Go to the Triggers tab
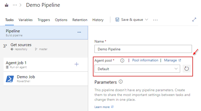This screenshot has height=111, width=201. [x=44, y=20]
